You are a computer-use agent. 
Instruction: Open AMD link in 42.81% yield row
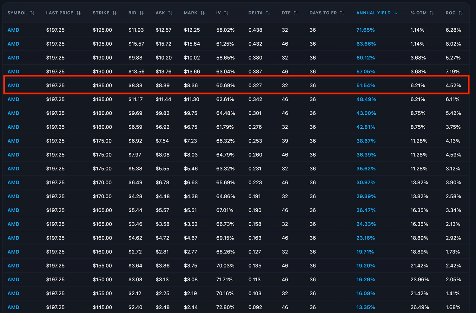(x=13, y=127)
